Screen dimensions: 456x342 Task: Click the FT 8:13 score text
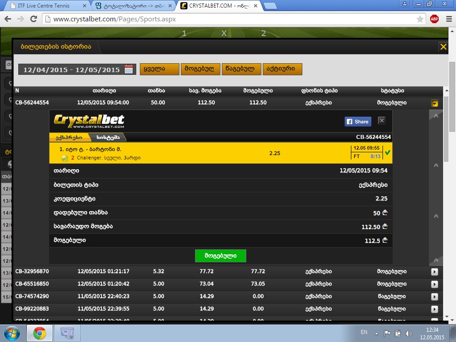click(367, 156)
